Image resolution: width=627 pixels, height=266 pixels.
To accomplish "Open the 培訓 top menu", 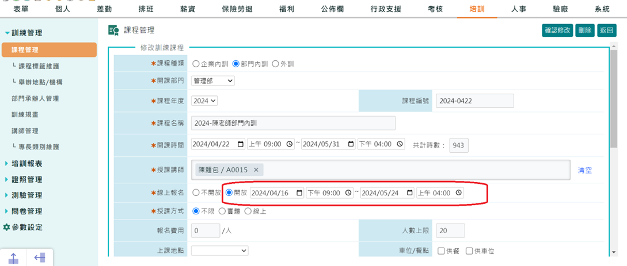I will click(477, 9).
